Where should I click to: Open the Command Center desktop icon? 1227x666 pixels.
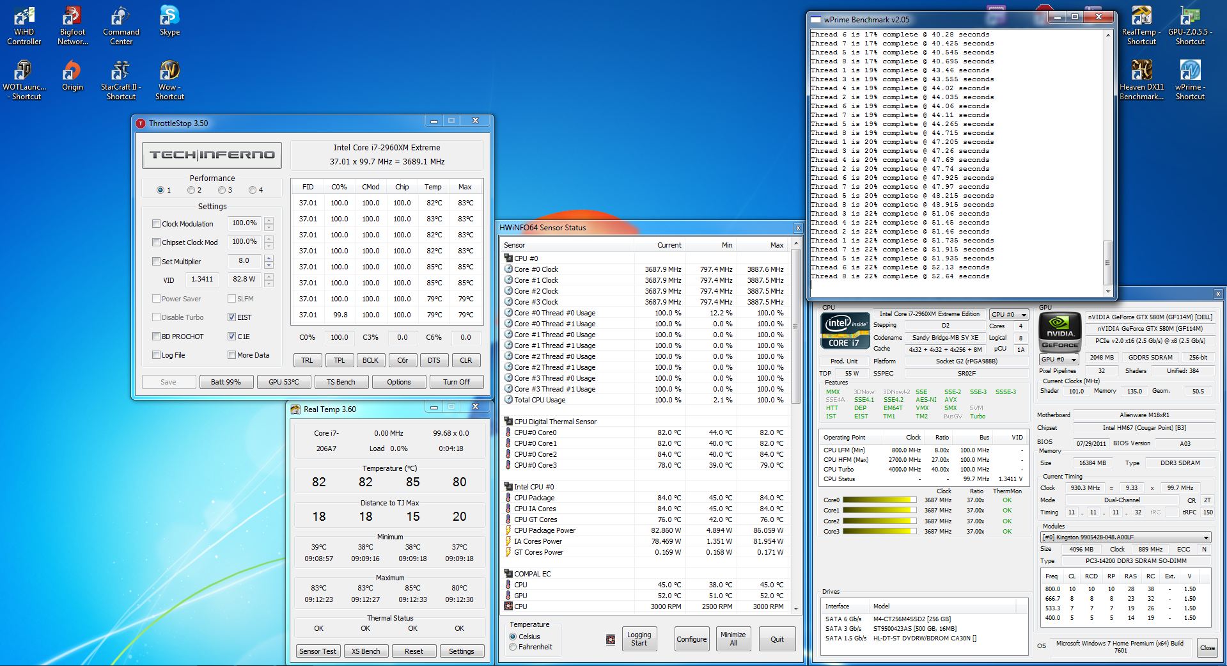[x=121, y=26]
